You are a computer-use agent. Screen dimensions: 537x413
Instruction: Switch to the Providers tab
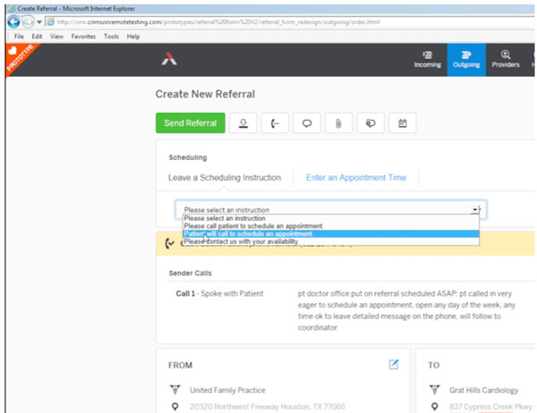[505, 59]
